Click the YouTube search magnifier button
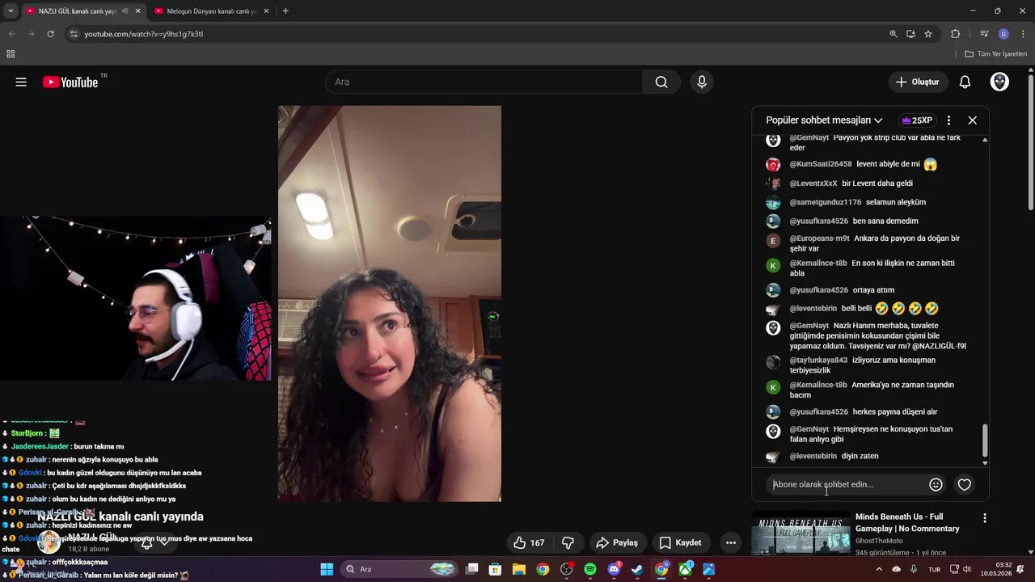The height and width of the screenshot is (582, 1035). coord(661,82)
